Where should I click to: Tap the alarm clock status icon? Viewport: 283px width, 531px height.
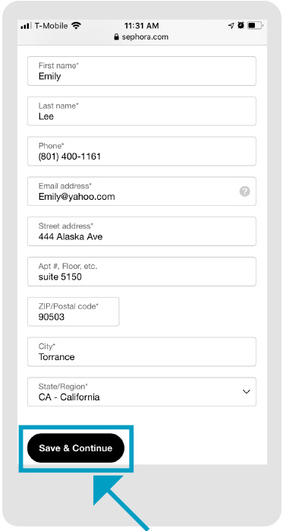[241, 25]
